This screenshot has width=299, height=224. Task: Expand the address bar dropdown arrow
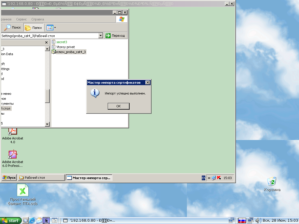click(101, 36)
